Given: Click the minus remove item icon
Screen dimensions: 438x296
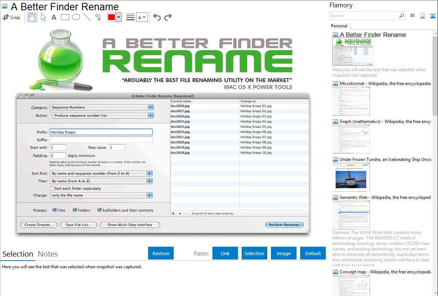Looking at the screenshot, I should click(x=186, y=214).
